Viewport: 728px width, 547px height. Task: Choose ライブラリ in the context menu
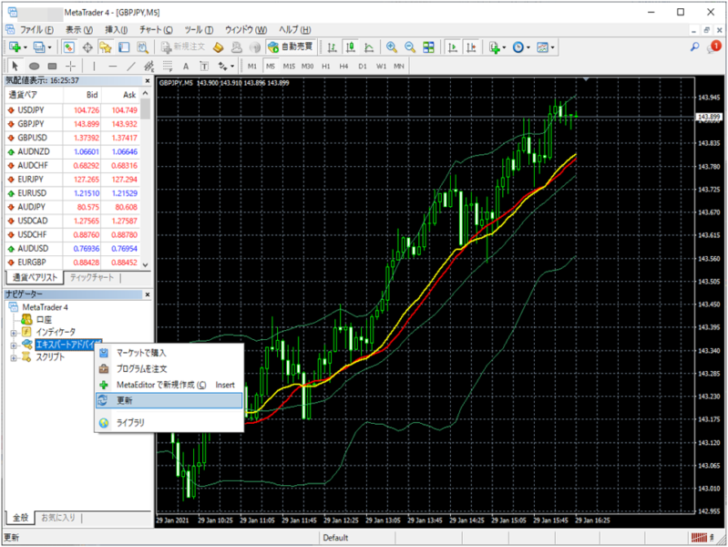tap(169, 422)
